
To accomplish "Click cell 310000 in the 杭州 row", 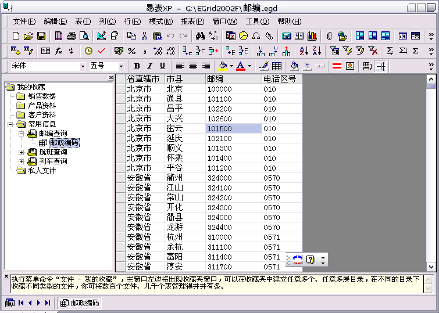I will click(234, 237).
